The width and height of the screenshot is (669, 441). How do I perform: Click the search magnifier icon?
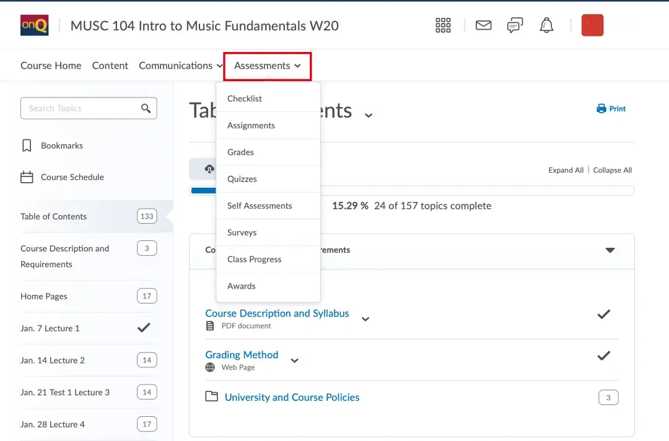point(146,108)
